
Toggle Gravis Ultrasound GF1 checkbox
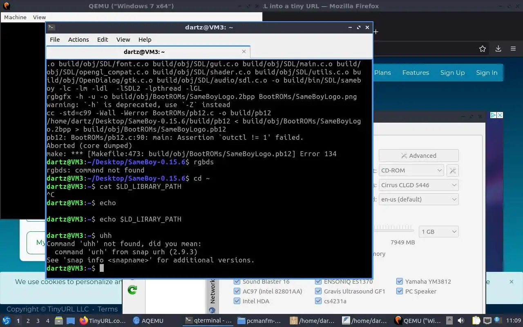click(x=318, y=291)
